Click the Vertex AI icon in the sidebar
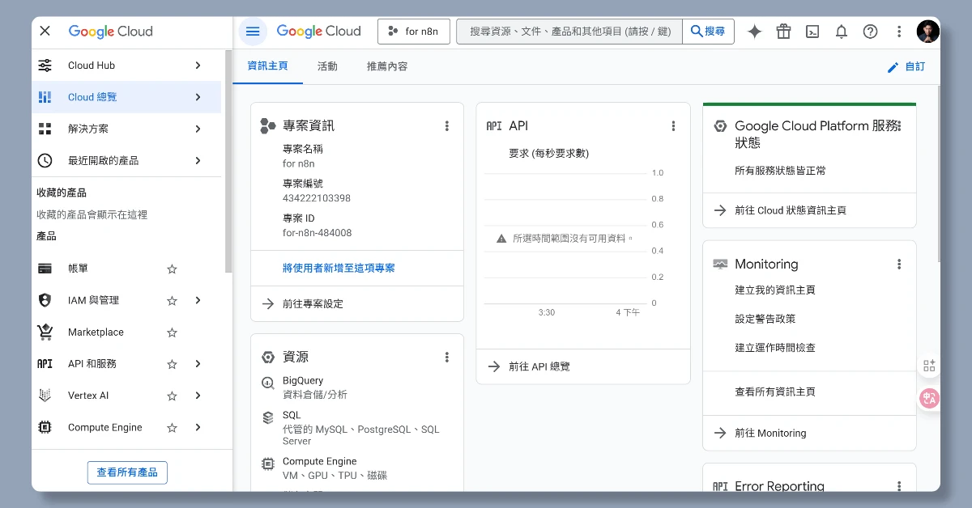This screenshot has width=972, height=508. (45, 396)
